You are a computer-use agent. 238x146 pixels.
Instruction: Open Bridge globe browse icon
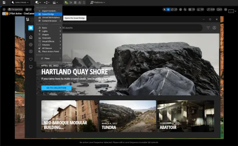coord(31,45)
